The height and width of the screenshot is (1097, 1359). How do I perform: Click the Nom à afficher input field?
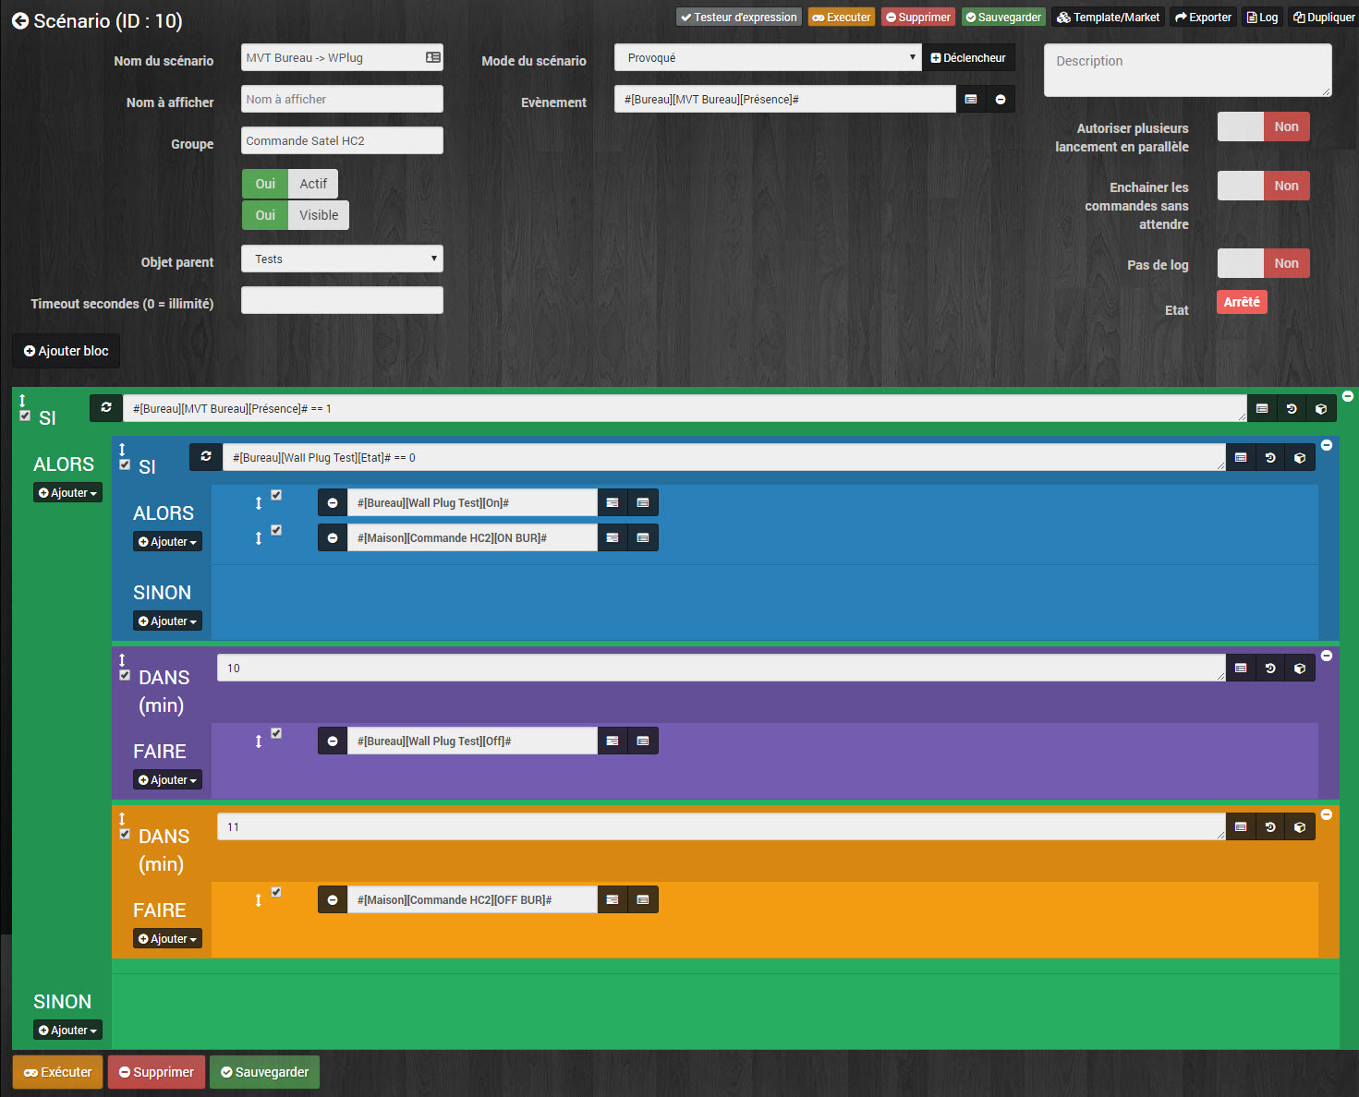tap(342, 99)
